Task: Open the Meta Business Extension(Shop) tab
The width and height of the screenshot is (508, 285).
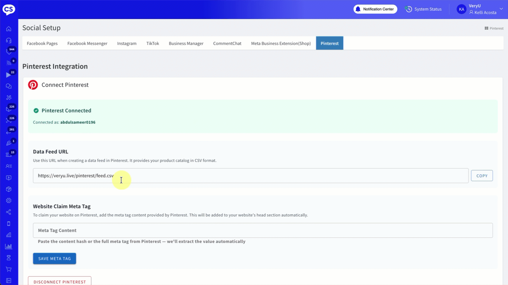Action: tap(281, 43)
